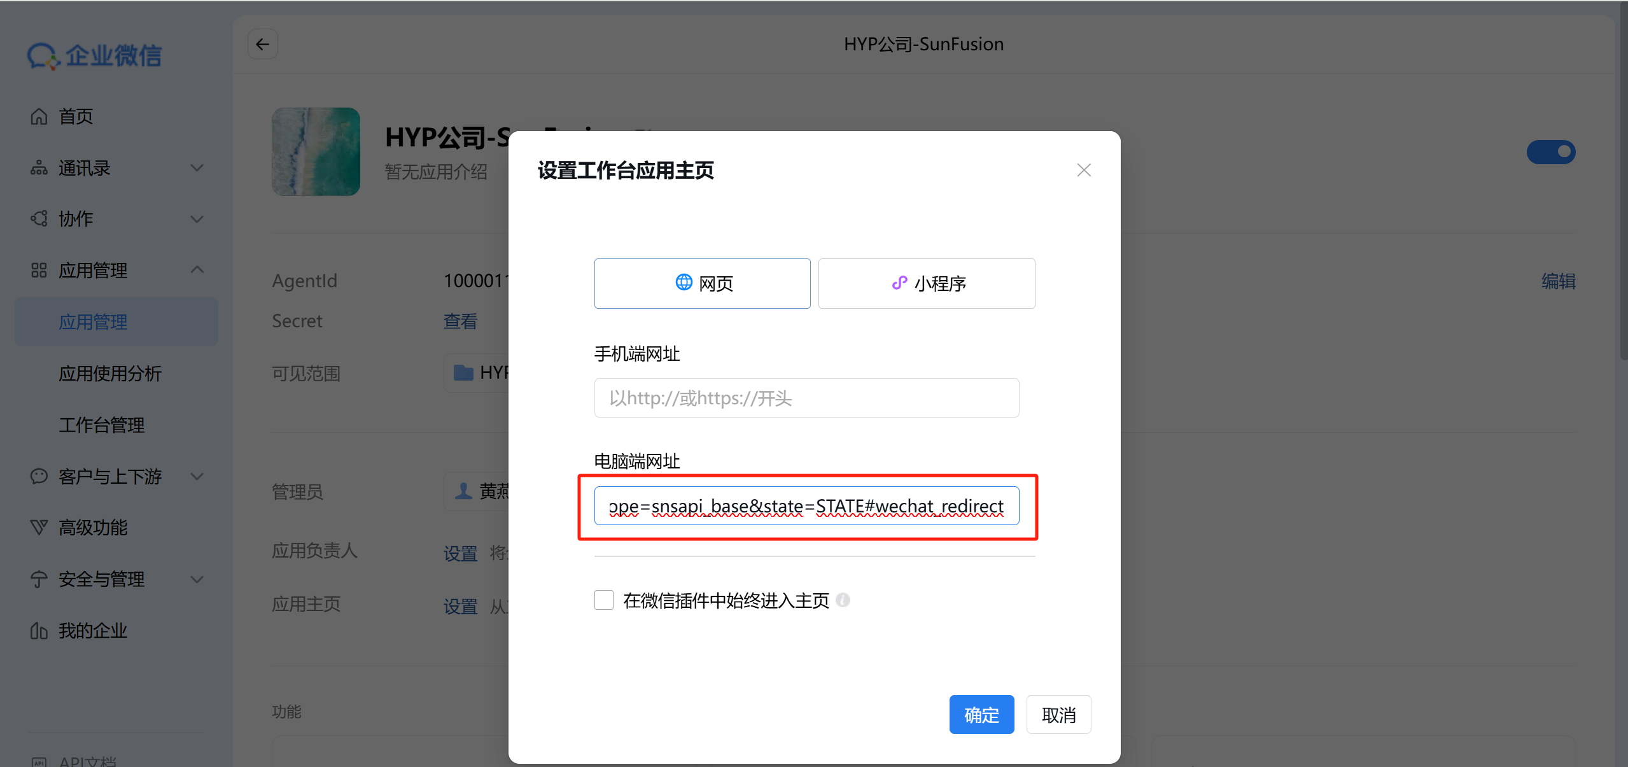Close the 设置工作台应用主页 dialog with X

coord(1083,170)
